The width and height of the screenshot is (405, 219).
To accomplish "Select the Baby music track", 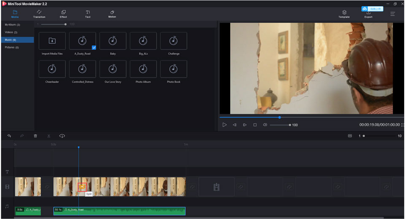I will [x=113, y=41].
